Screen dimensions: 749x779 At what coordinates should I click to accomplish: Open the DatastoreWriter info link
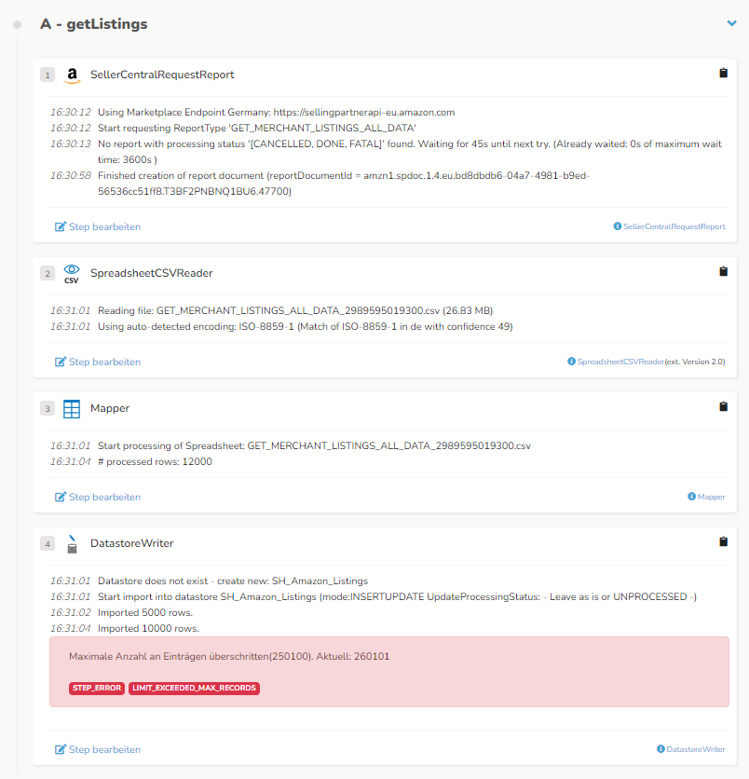691,749
